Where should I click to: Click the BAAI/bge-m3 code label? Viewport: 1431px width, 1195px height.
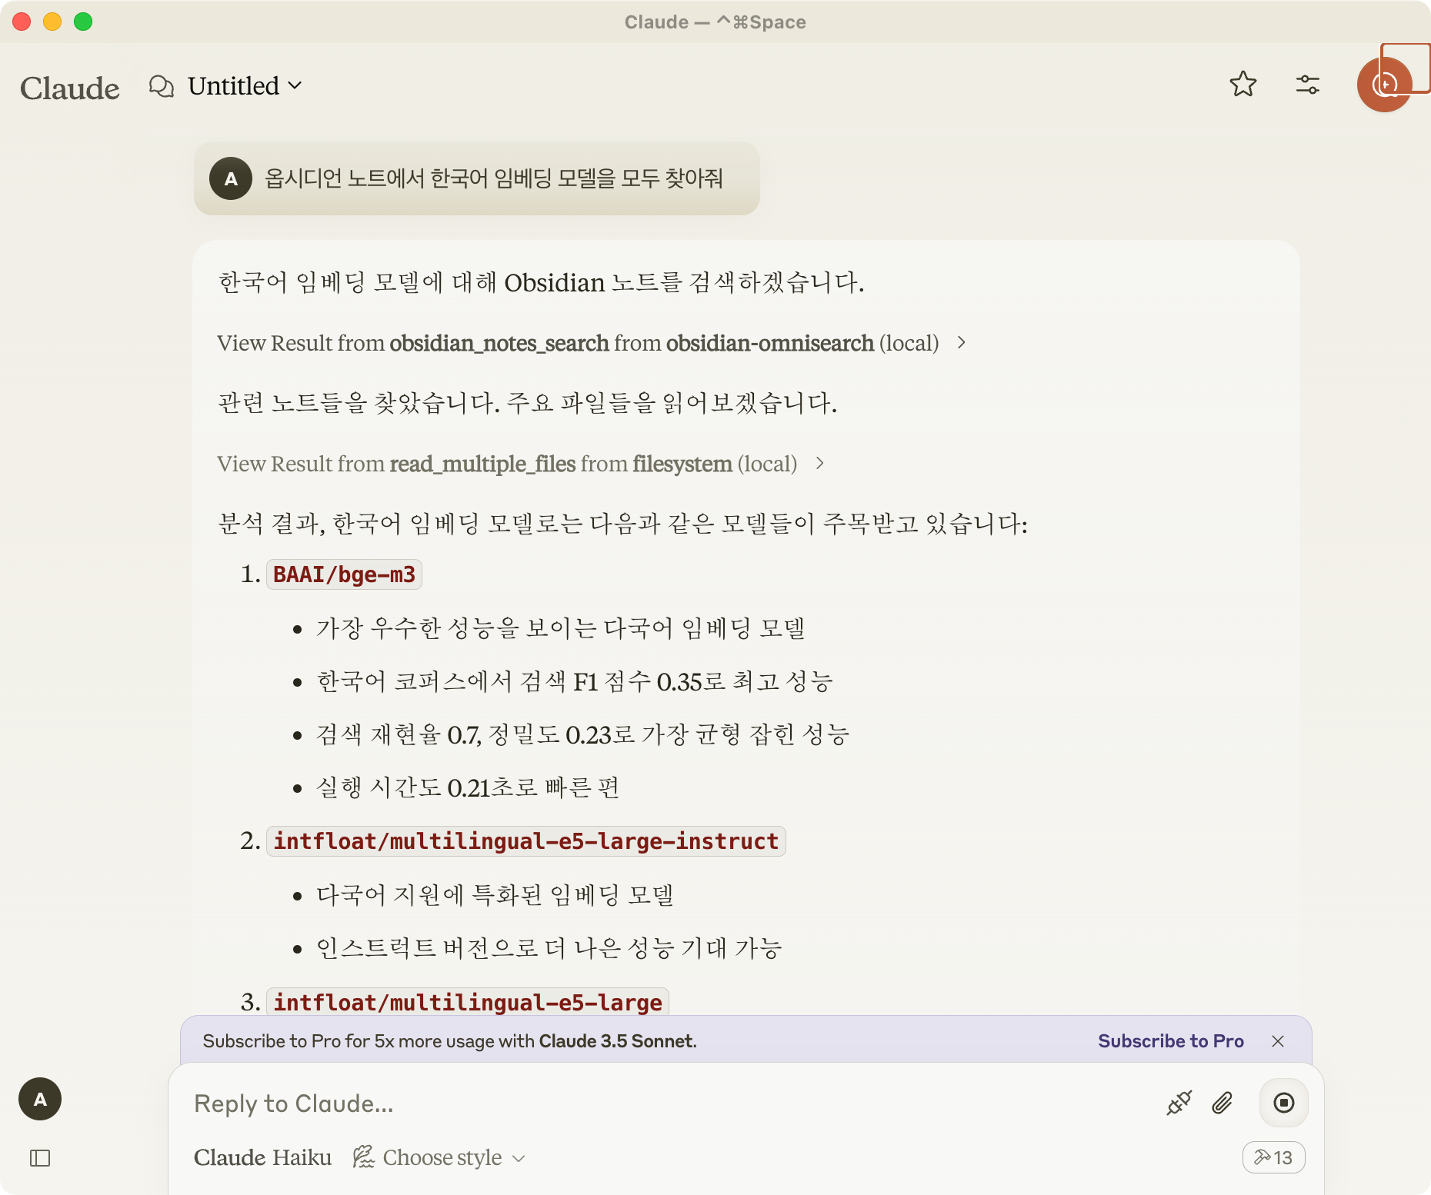pyautogui.click(x=344, y=574)
